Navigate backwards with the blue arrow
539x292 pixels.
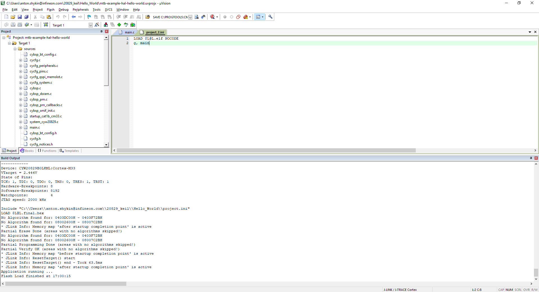(74, 17)
